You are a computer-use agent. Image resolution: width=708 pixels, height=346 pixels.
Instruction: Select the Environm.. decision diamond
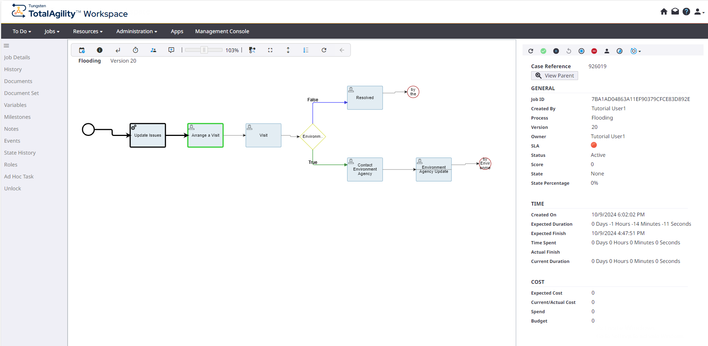coord(313,137)
